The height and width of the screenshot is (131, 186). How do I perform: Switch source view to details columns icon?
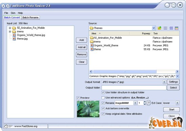(x=171, y=28)
